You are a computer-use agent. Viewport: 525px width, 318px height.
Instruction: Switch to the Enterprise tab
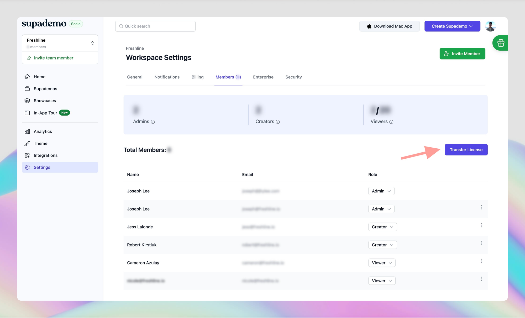pyautogui.click(x=263, y=77)
